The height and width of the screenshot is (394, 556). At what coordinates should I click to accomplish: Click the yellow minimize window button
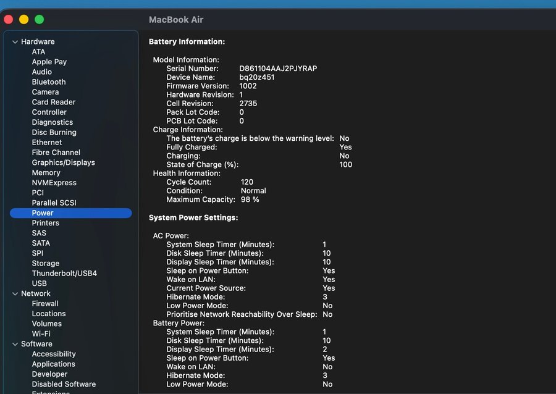click(x=24, y=19)
